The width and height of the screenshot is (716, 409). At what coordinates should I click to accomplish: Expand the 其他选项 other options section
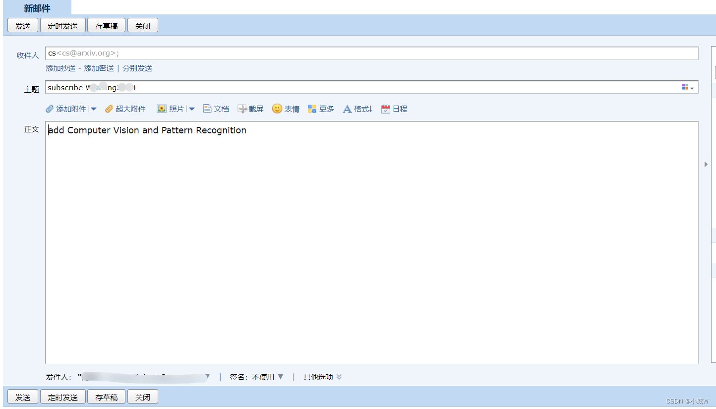[323, 377]
